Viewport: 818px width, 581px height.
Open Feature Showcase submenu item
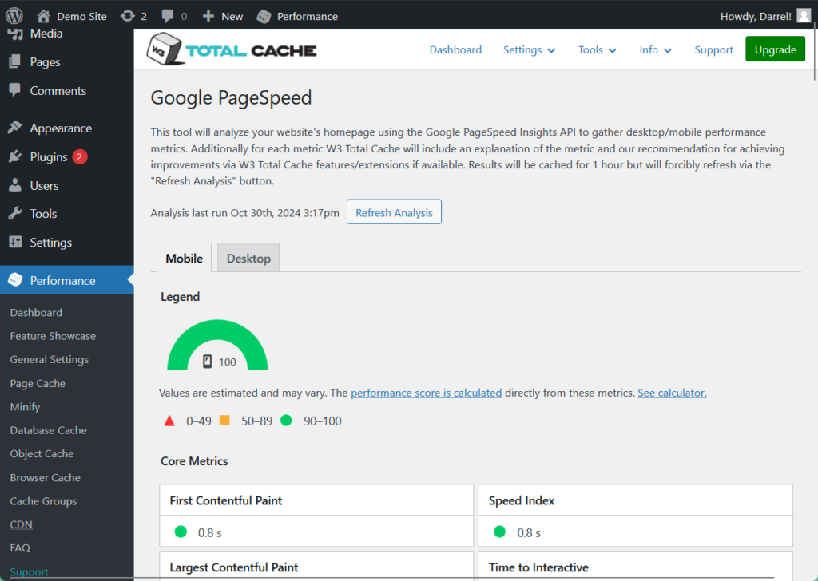click(53, 336)
